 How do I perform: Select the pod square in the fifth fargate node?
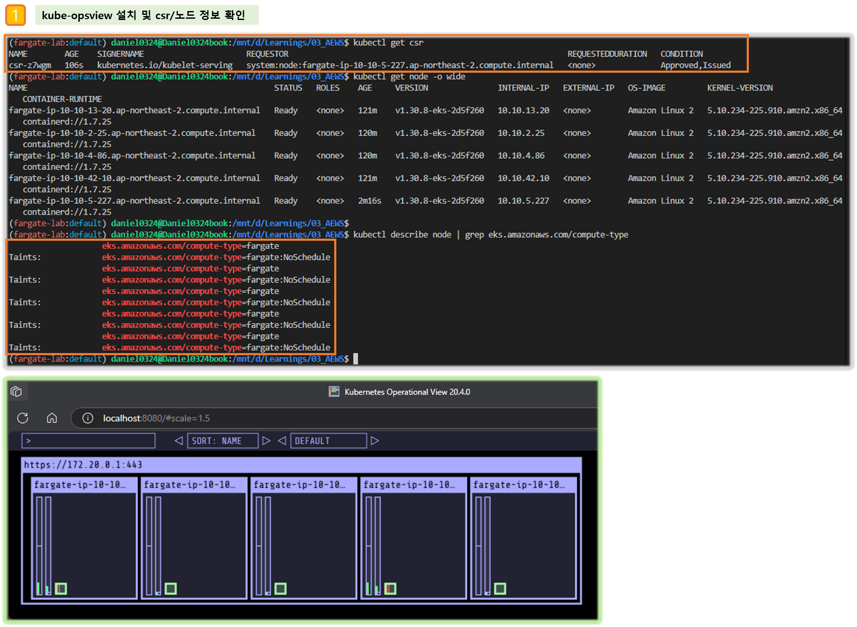coord(500,589)
